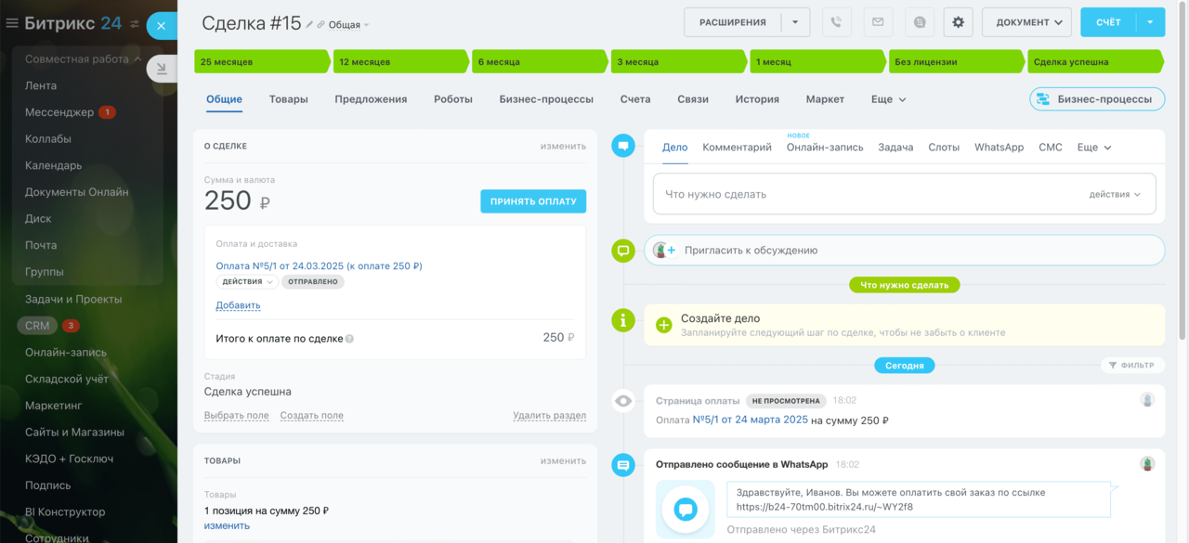This screenshot has height=543, width=1189.
Task: Click the avatar on the WhatsApp message entry
Action: pyautogui.click(x=1148, y=463)
